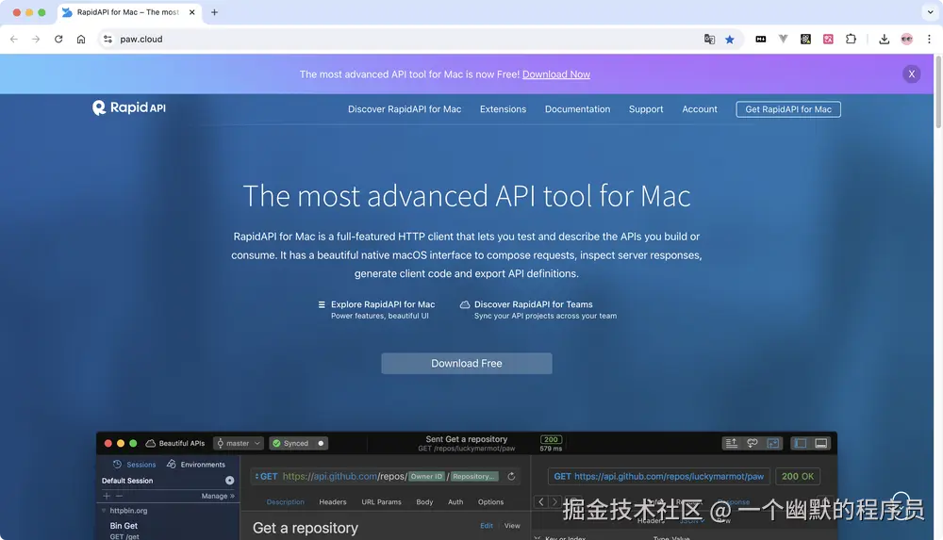Switch to the Options request tab
Image resolution: width=943 pixels, height=540 pixels.
(490, 501)
